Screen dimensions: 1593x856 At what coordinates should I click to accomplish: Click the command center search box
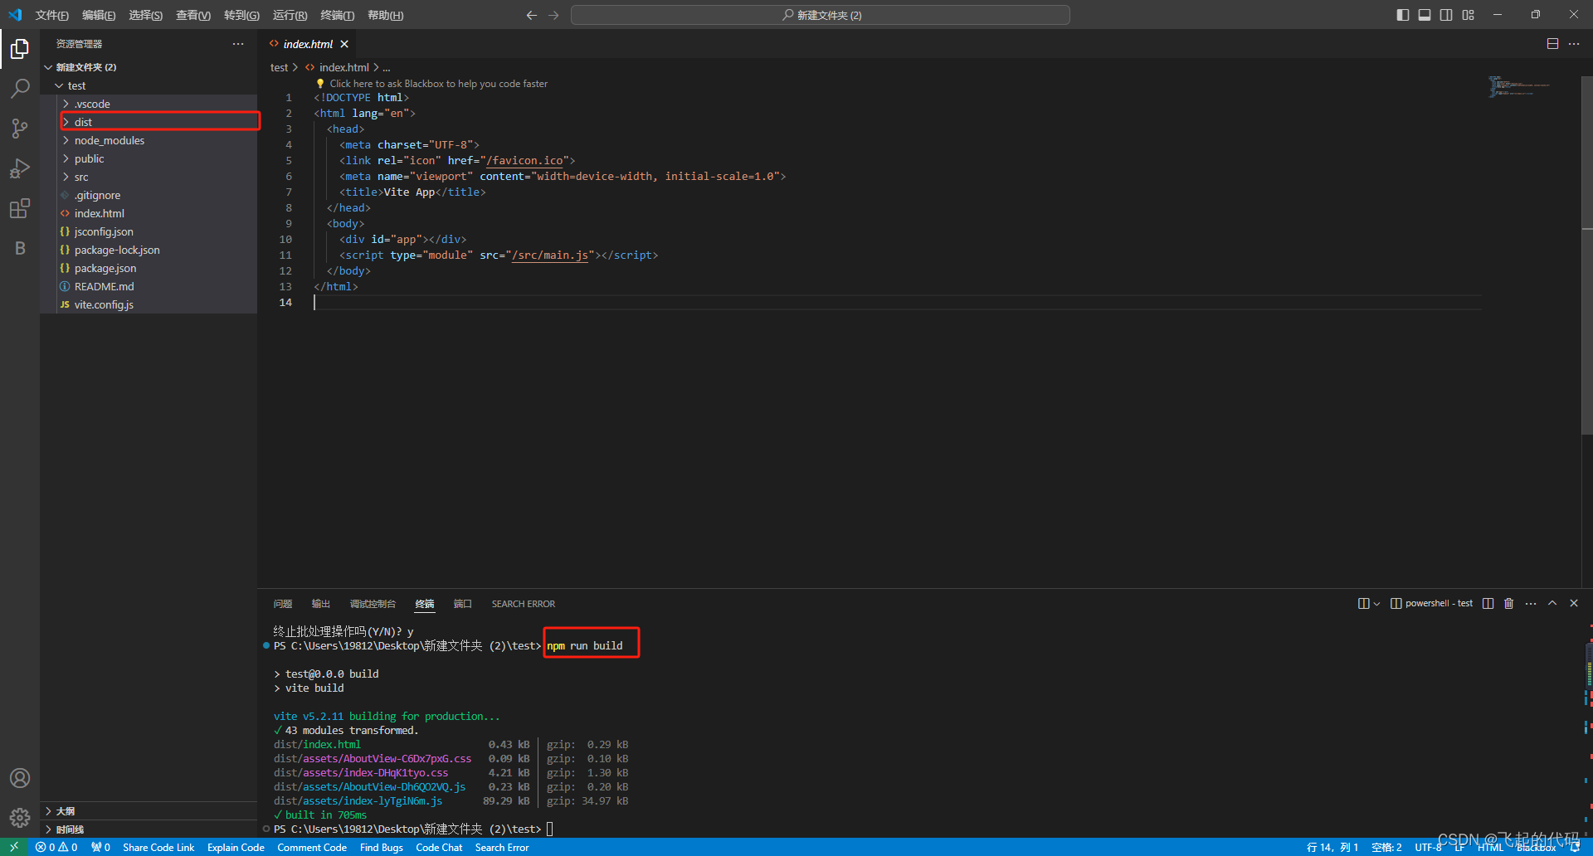click(821, 15)
